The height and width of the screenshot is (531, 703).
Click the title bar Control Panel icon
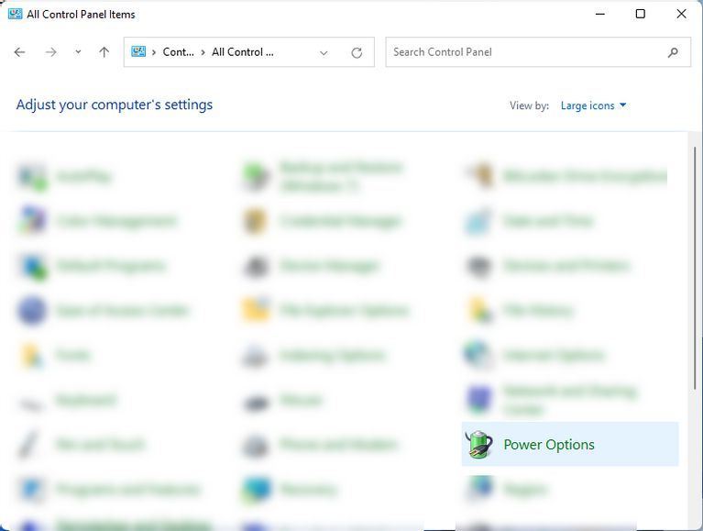pyautogui.click(x=15, y=14)
